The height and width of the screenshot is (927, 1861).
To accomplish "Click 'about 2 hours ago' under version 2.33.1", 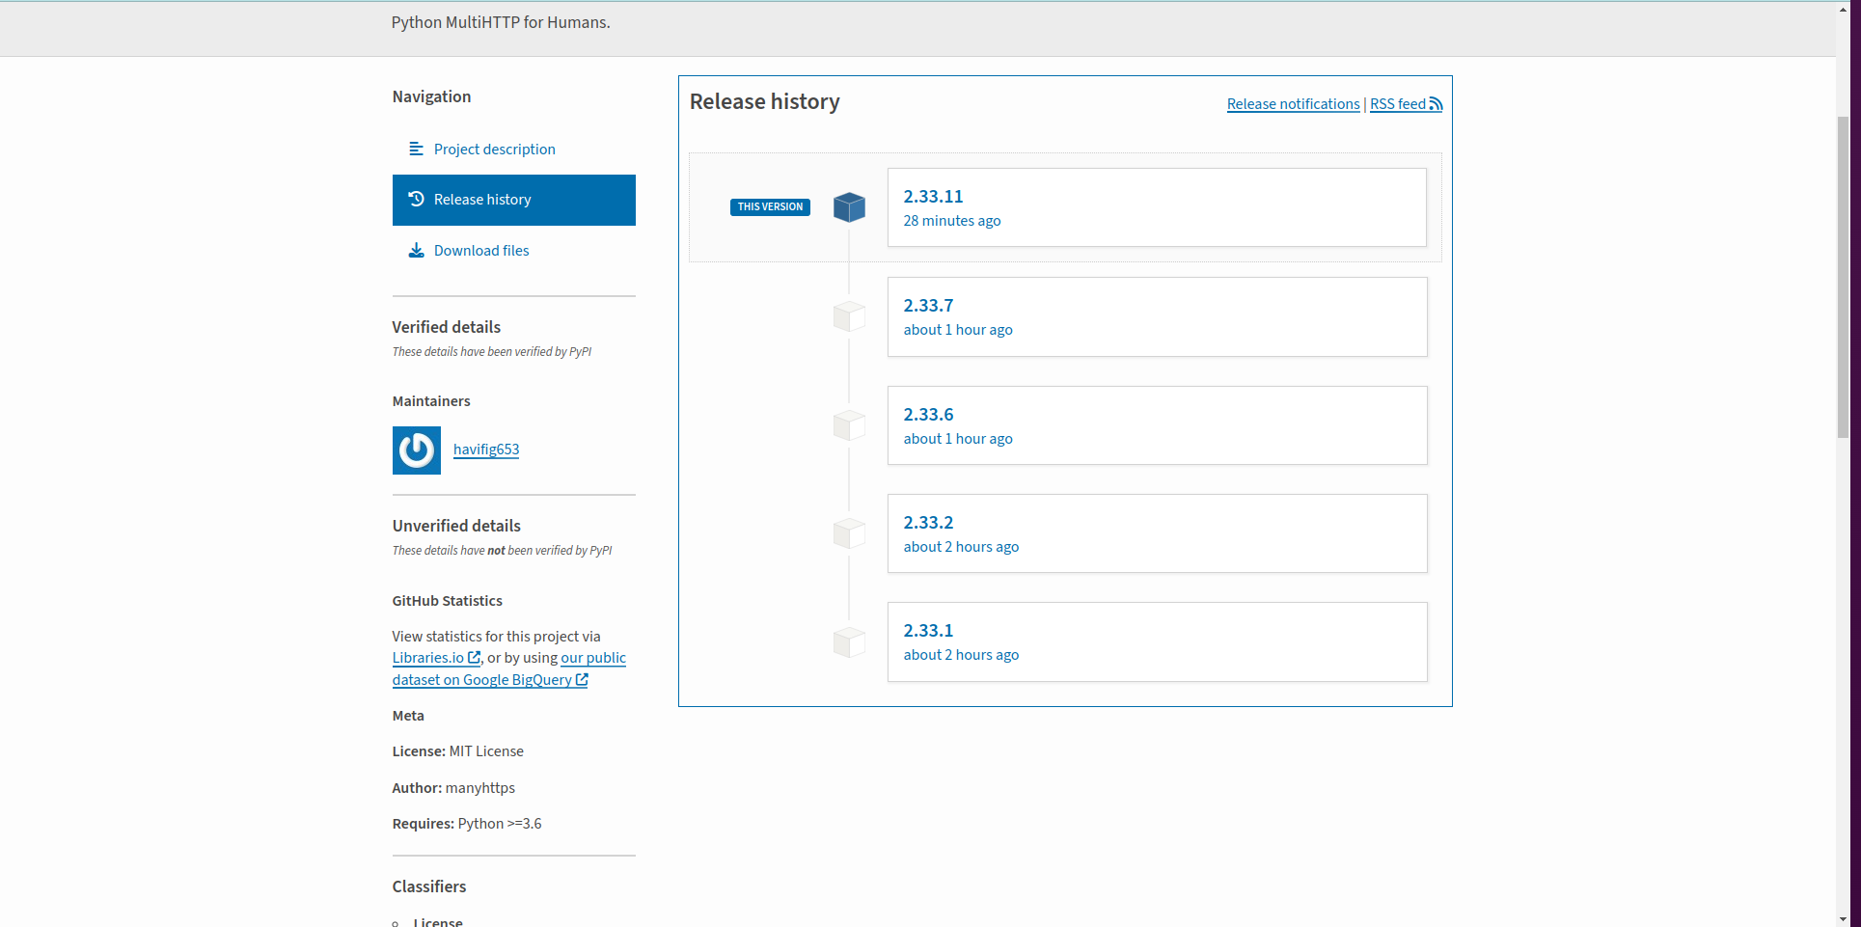I will pos(961,655).
